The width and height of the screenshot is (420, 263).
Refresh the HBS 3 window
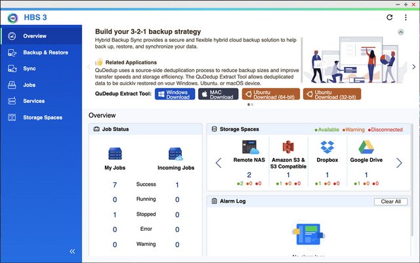tap(389, 18)
